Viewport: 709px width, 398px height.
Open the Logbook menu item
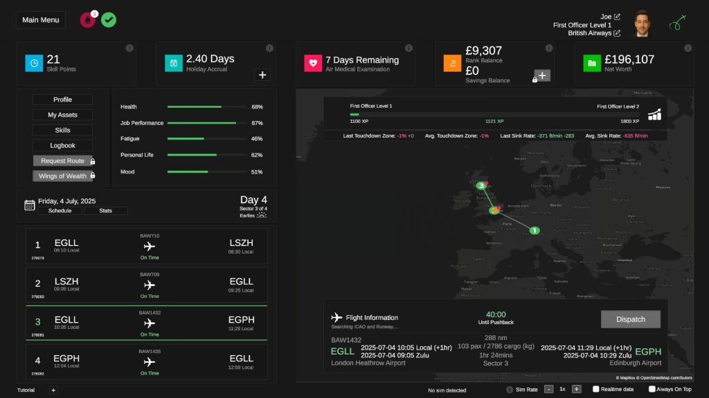pos(62,146)
